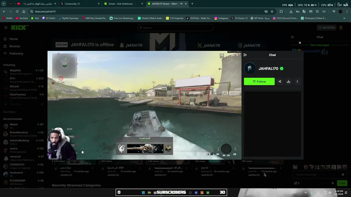Open (1) Twitch bookmark
Viewport: 351px width, 197px height.
49,18
